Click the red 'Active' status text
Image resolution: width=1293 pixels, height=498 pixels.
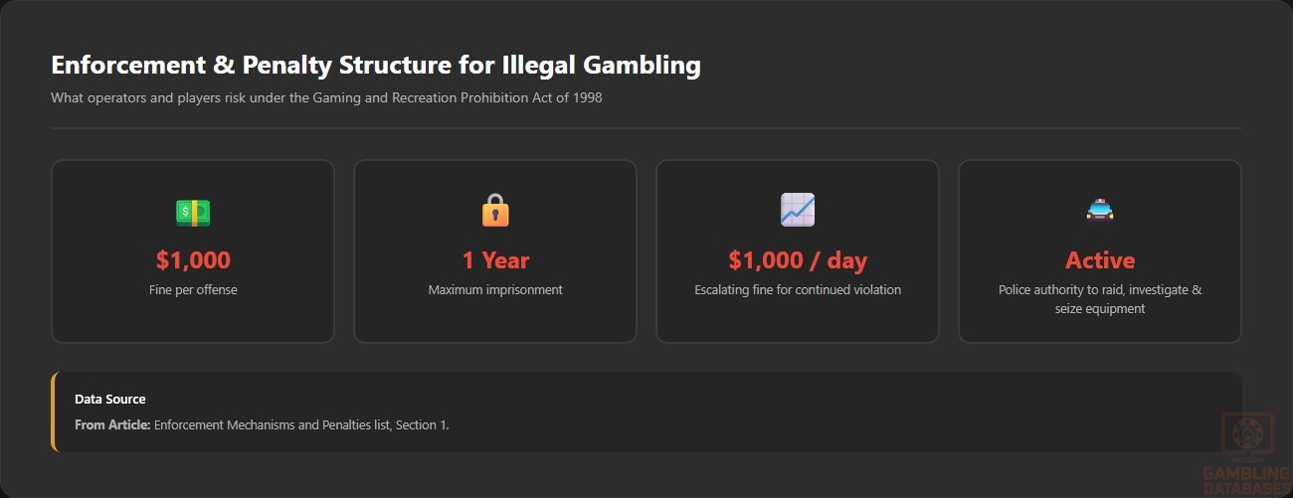coord(1100,260)
